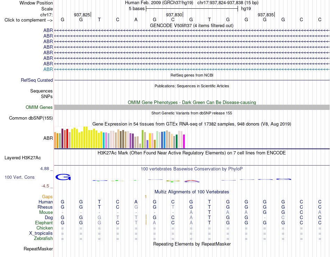
Task: Open the 'OMIM Gene Phenotypes' green track title
Action: [192, 102]
